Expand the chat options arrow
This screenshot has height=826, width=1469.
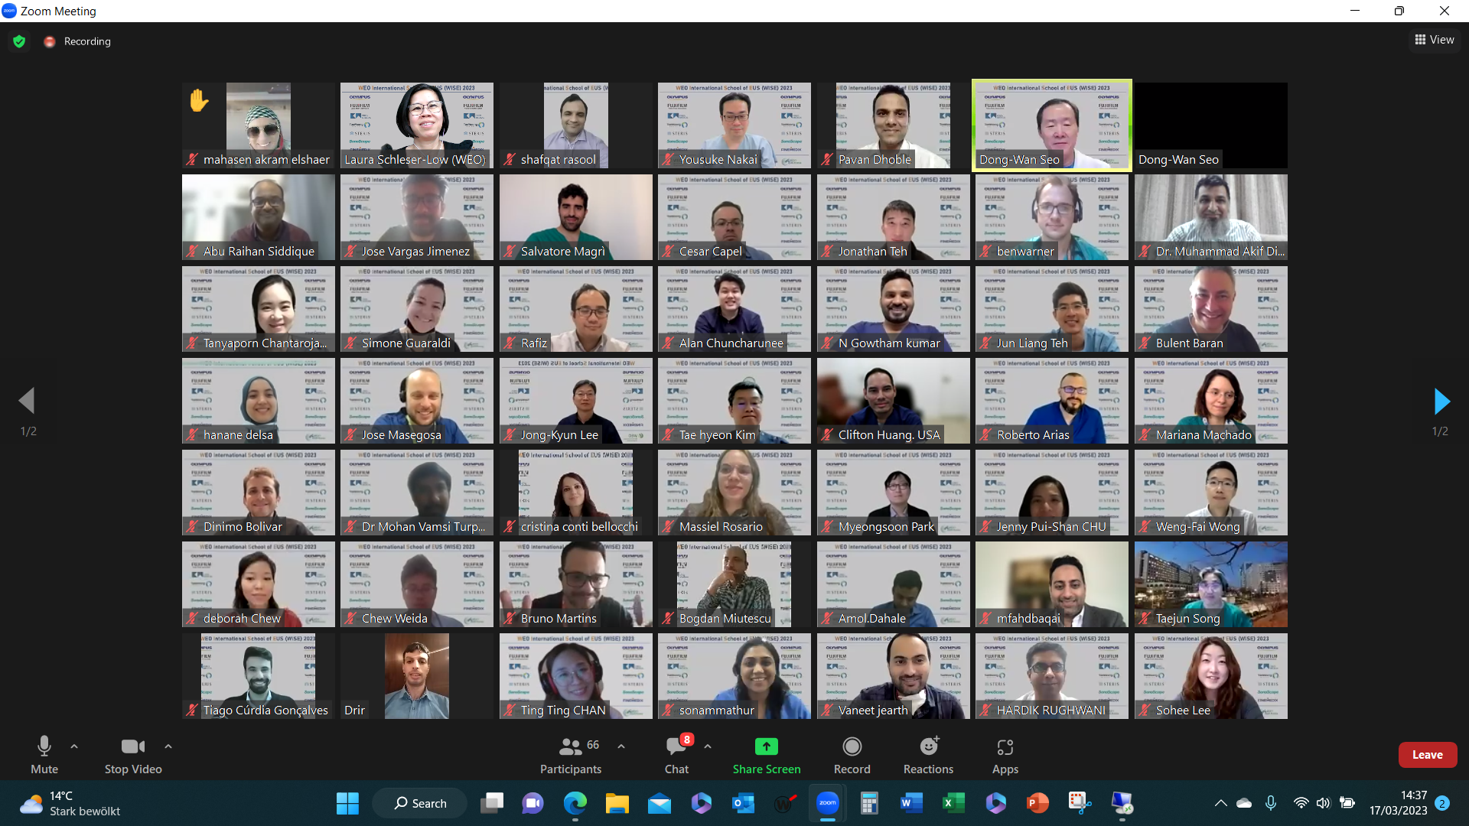point(708,746)
